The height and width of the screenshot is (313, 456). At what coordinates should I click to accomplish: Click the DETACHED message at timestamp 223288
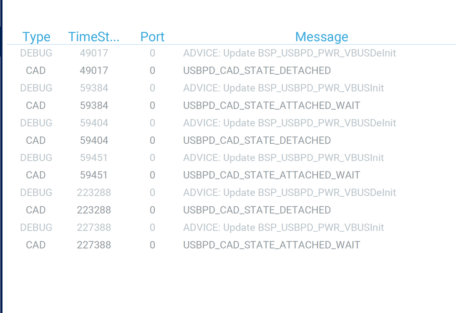[x=257, y=210]
